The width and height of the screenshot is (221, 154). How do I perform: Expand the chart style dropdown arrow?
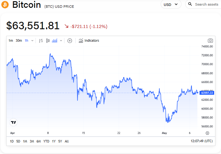(x=61, y=40)
